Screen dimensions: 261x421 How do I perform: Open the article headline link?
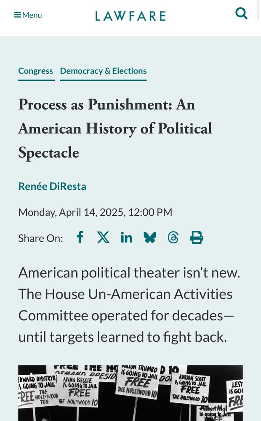115,128
